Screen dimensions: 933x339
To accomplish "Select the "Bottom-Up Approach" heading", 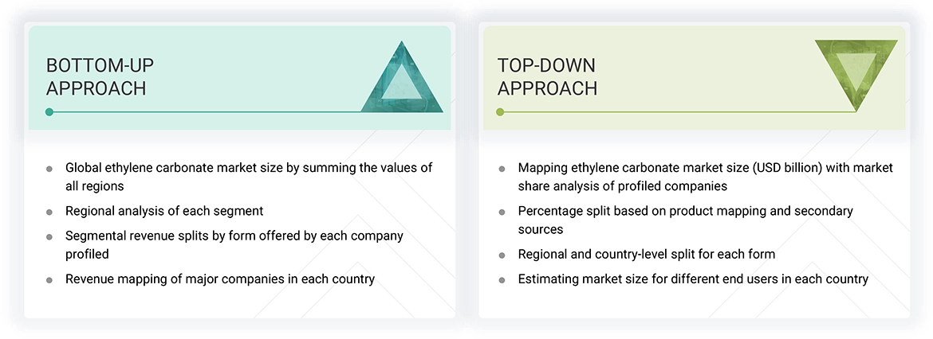I will pos(96,77).
